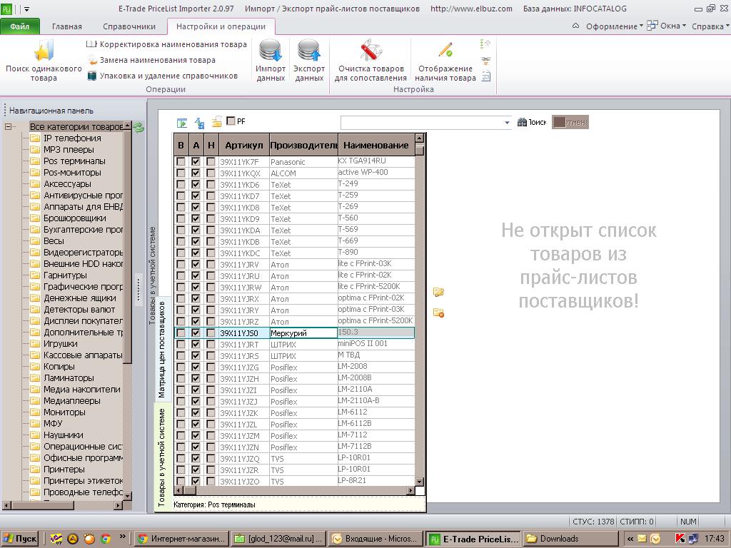The height and width of the screenshot is (548, 731).
Task: Click the Kaspersky tray icon
Action: (x=680, y=539)
